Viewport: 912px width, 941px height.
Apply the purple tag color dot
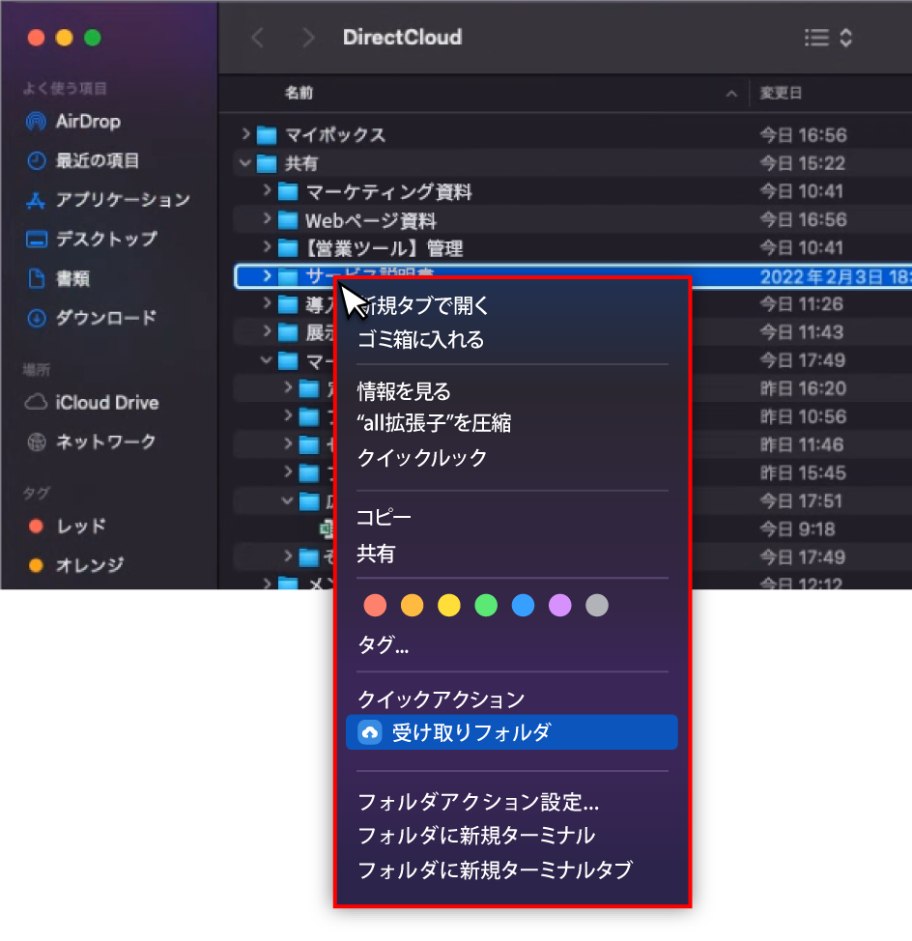(559, 606)
